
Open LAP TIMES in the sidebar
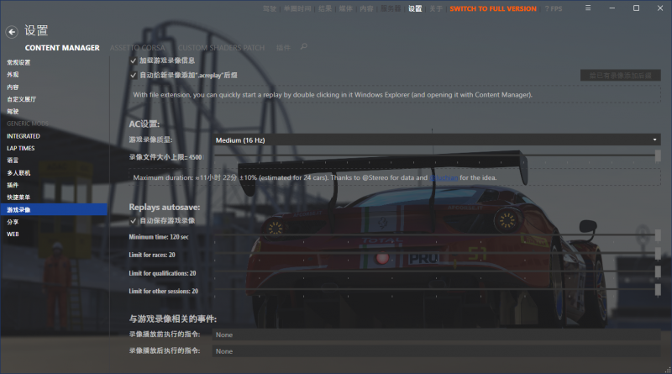(20, 149)
